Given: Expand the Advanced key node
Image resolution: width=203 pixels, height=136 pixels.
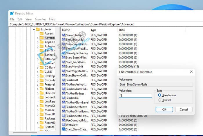Looking at the screenshot, I should point(38,38).
